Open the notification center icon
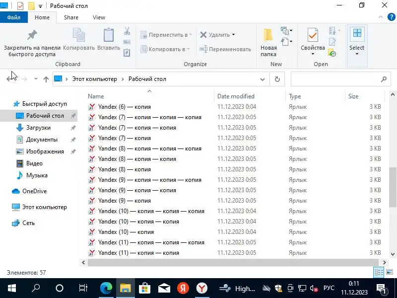 point(381,289)
